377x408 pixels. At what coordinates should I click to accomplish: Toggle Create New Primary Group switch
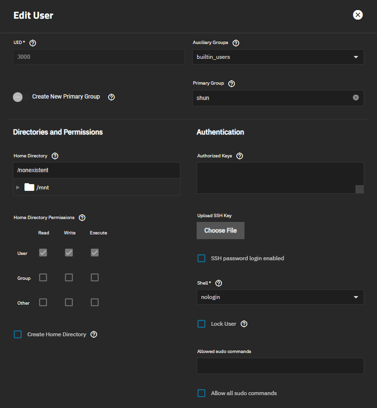point(18,97)
